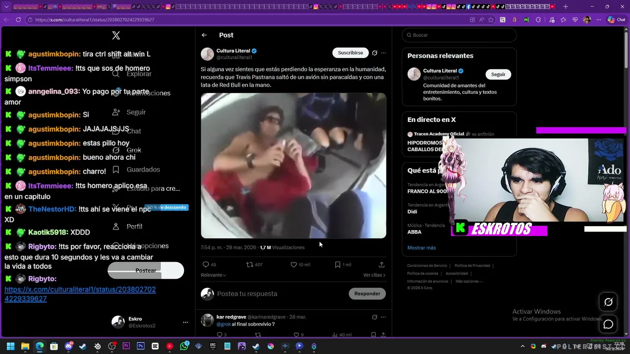Share the post using share icon
This screenshot has height=354, width=630.
381,265
